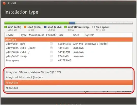Image resolution: width=137 pixels, height=105 pixels.
Task: Toggle format checkbox for /dev/sda1
Action: point(51,44)
